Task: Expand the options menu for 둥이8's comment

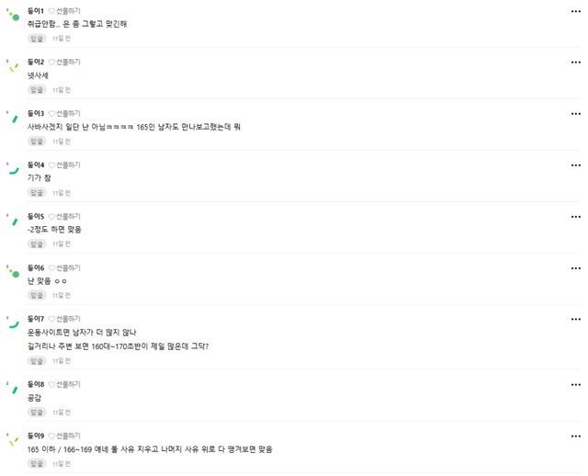Action: [576, 384]
